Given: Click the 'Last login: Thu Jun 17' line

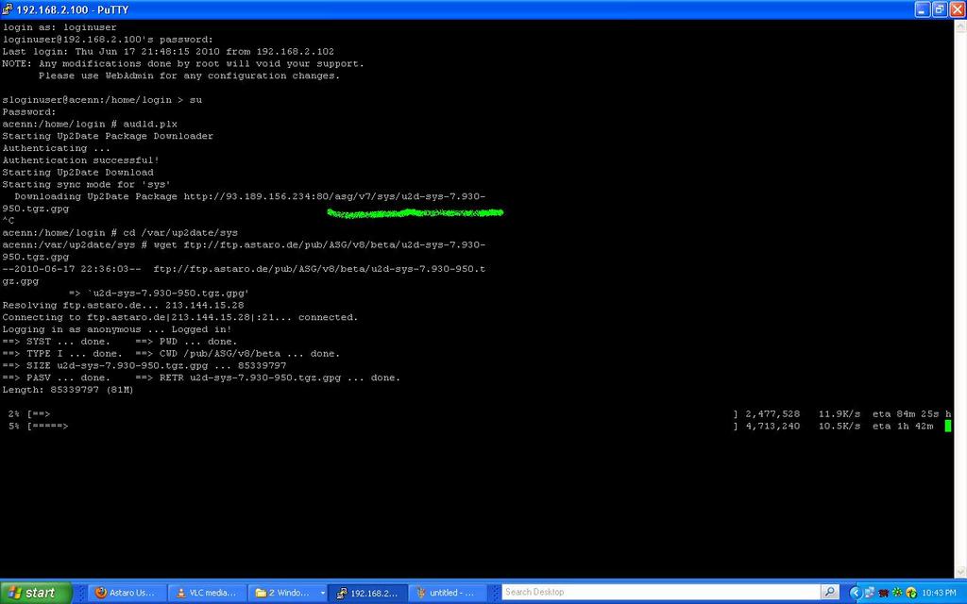Looking at the screenshot, I should click(168, 51).
